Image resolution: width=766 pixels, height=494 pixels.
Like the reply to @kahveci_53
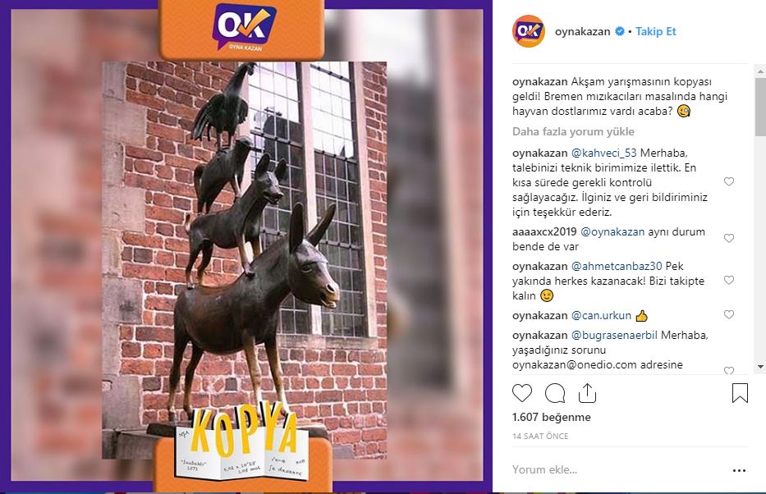729,181
